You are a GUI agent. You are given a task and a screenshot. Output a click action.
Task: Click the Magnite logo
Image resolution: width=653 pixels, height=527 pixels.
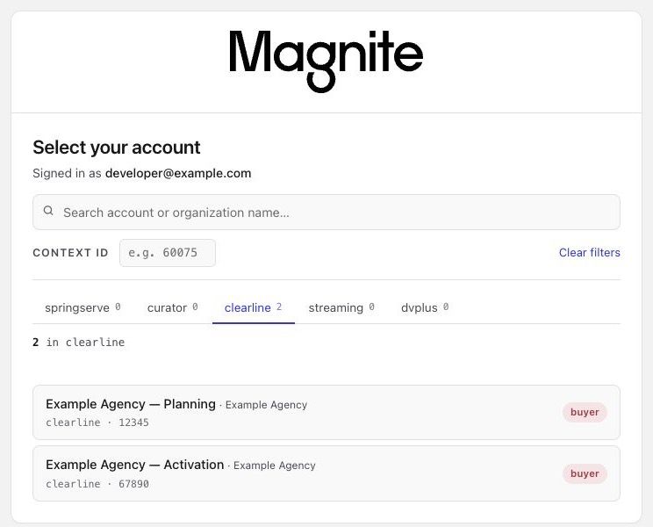(326, 61)
